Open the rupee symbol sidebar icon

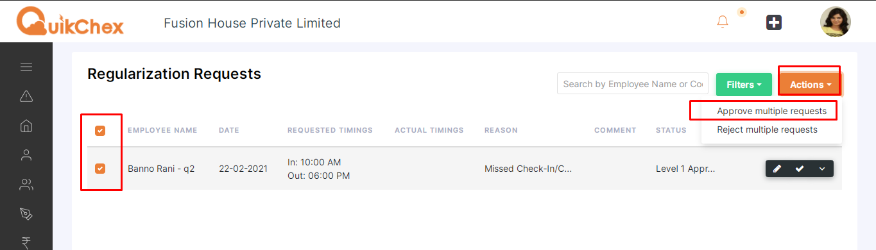[x=26, y=242]
